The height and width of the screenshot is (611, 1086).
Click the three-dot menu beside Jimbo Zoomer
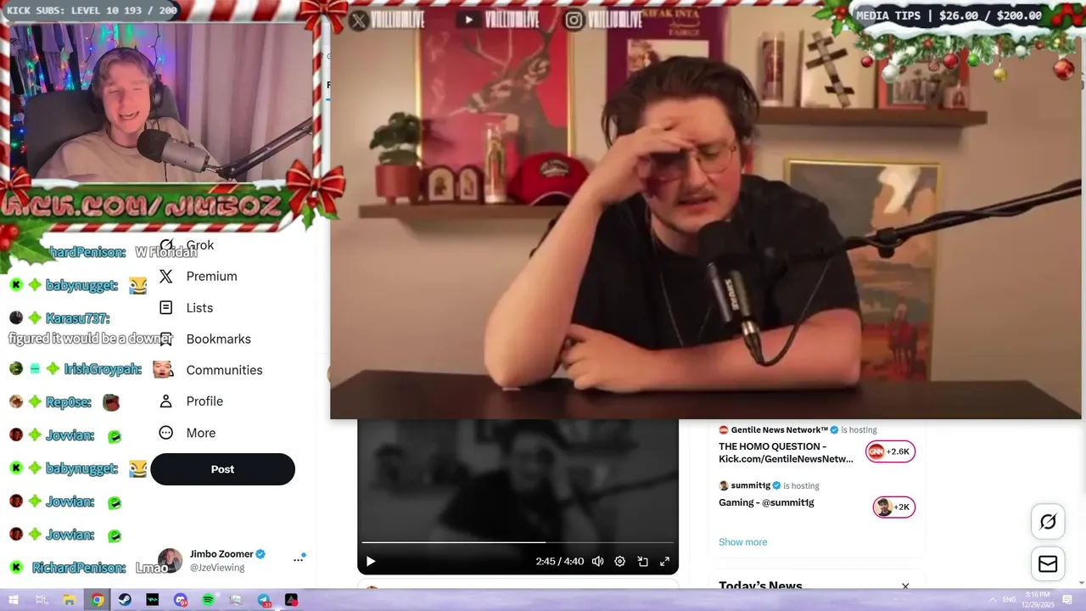298,560
